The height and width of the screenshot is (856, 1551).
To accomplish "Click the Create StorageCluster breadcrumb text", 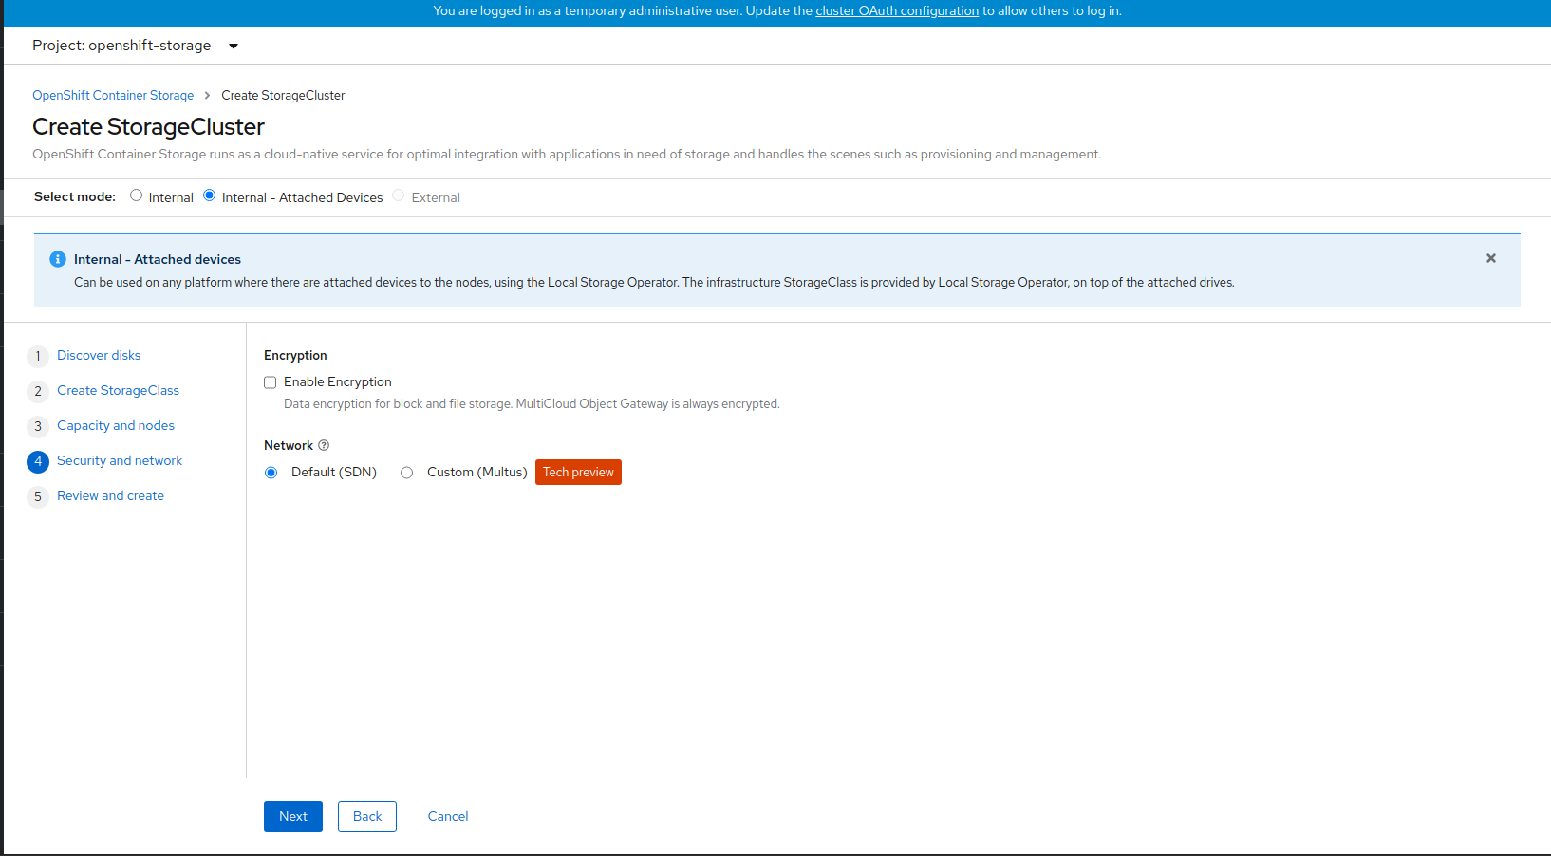I will 283,95.
